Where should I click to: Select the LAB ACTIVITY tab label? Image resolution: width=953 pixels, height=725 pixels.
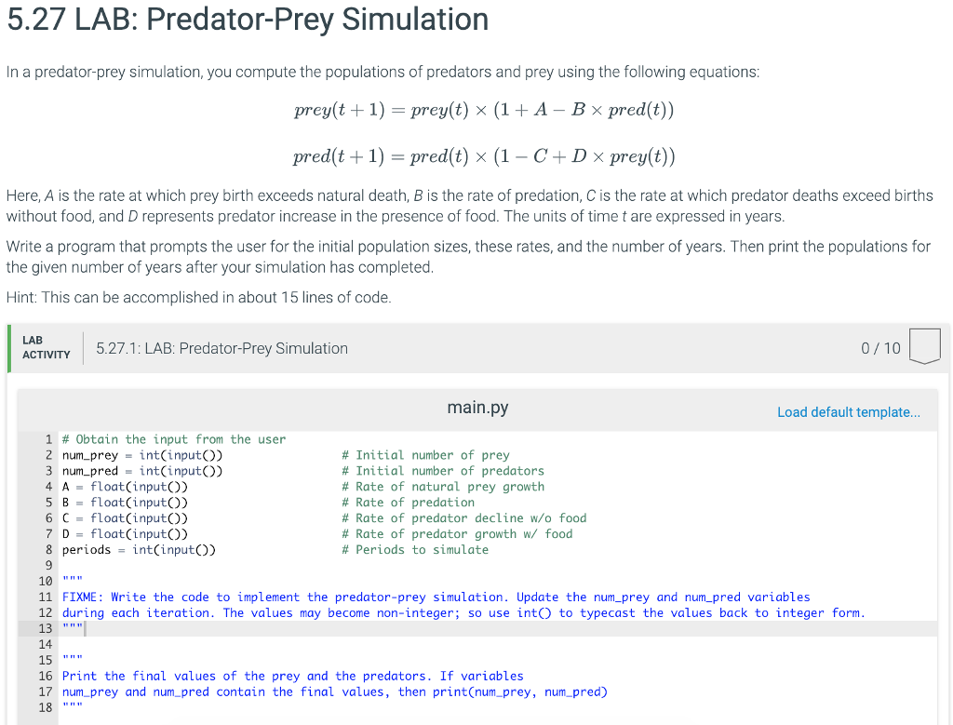[44, 348]
